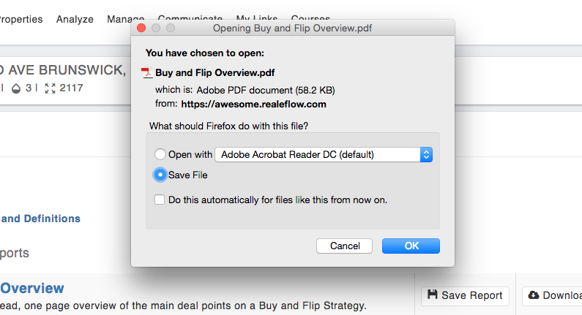The height and width of the screenshot is (315, 582).
Task: Open the Properties menu
Action: [x=21, y=19]
